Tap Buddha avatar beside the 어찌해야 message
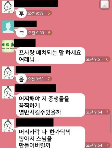The width and height of the screenshot is (112, 148). 8,92
